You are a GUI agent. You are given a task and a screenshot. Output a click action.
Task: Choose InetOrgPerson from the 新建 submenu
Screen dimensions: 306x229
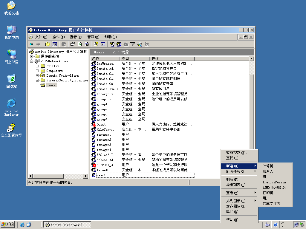275,182
